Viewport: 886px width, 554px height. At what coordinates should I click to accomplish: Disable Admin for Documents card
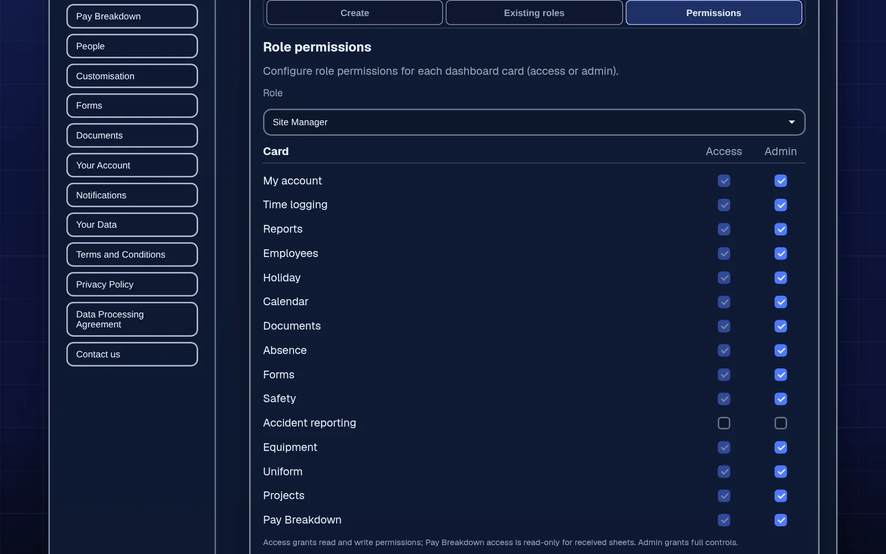coord(781,326)
